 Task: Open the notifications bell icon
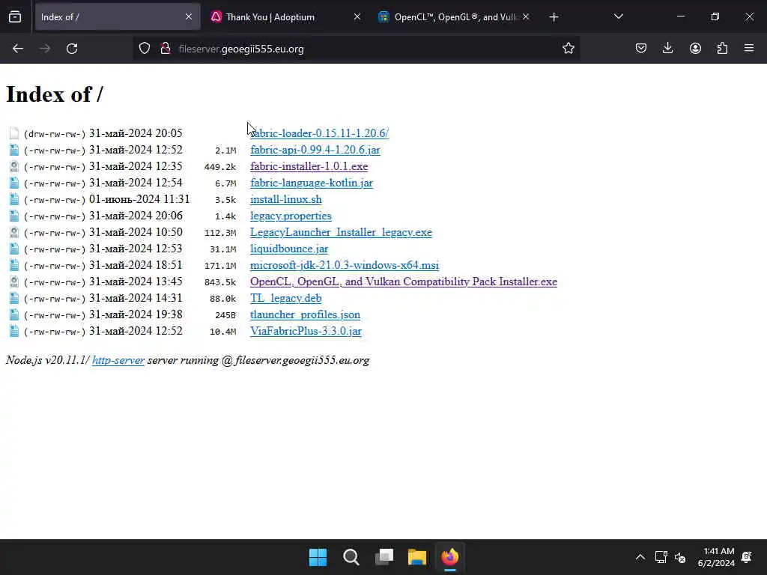coord(747,557)
